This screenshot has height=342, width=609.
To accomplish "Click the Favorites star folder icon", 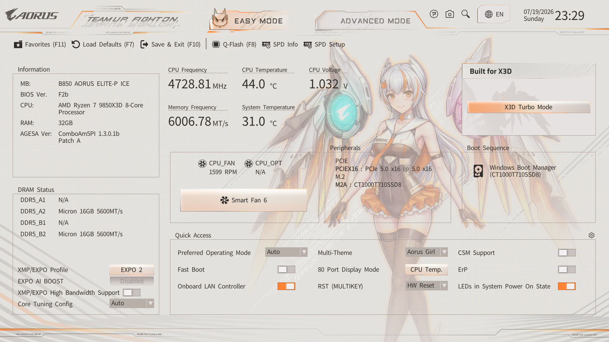I will [18, 44].
